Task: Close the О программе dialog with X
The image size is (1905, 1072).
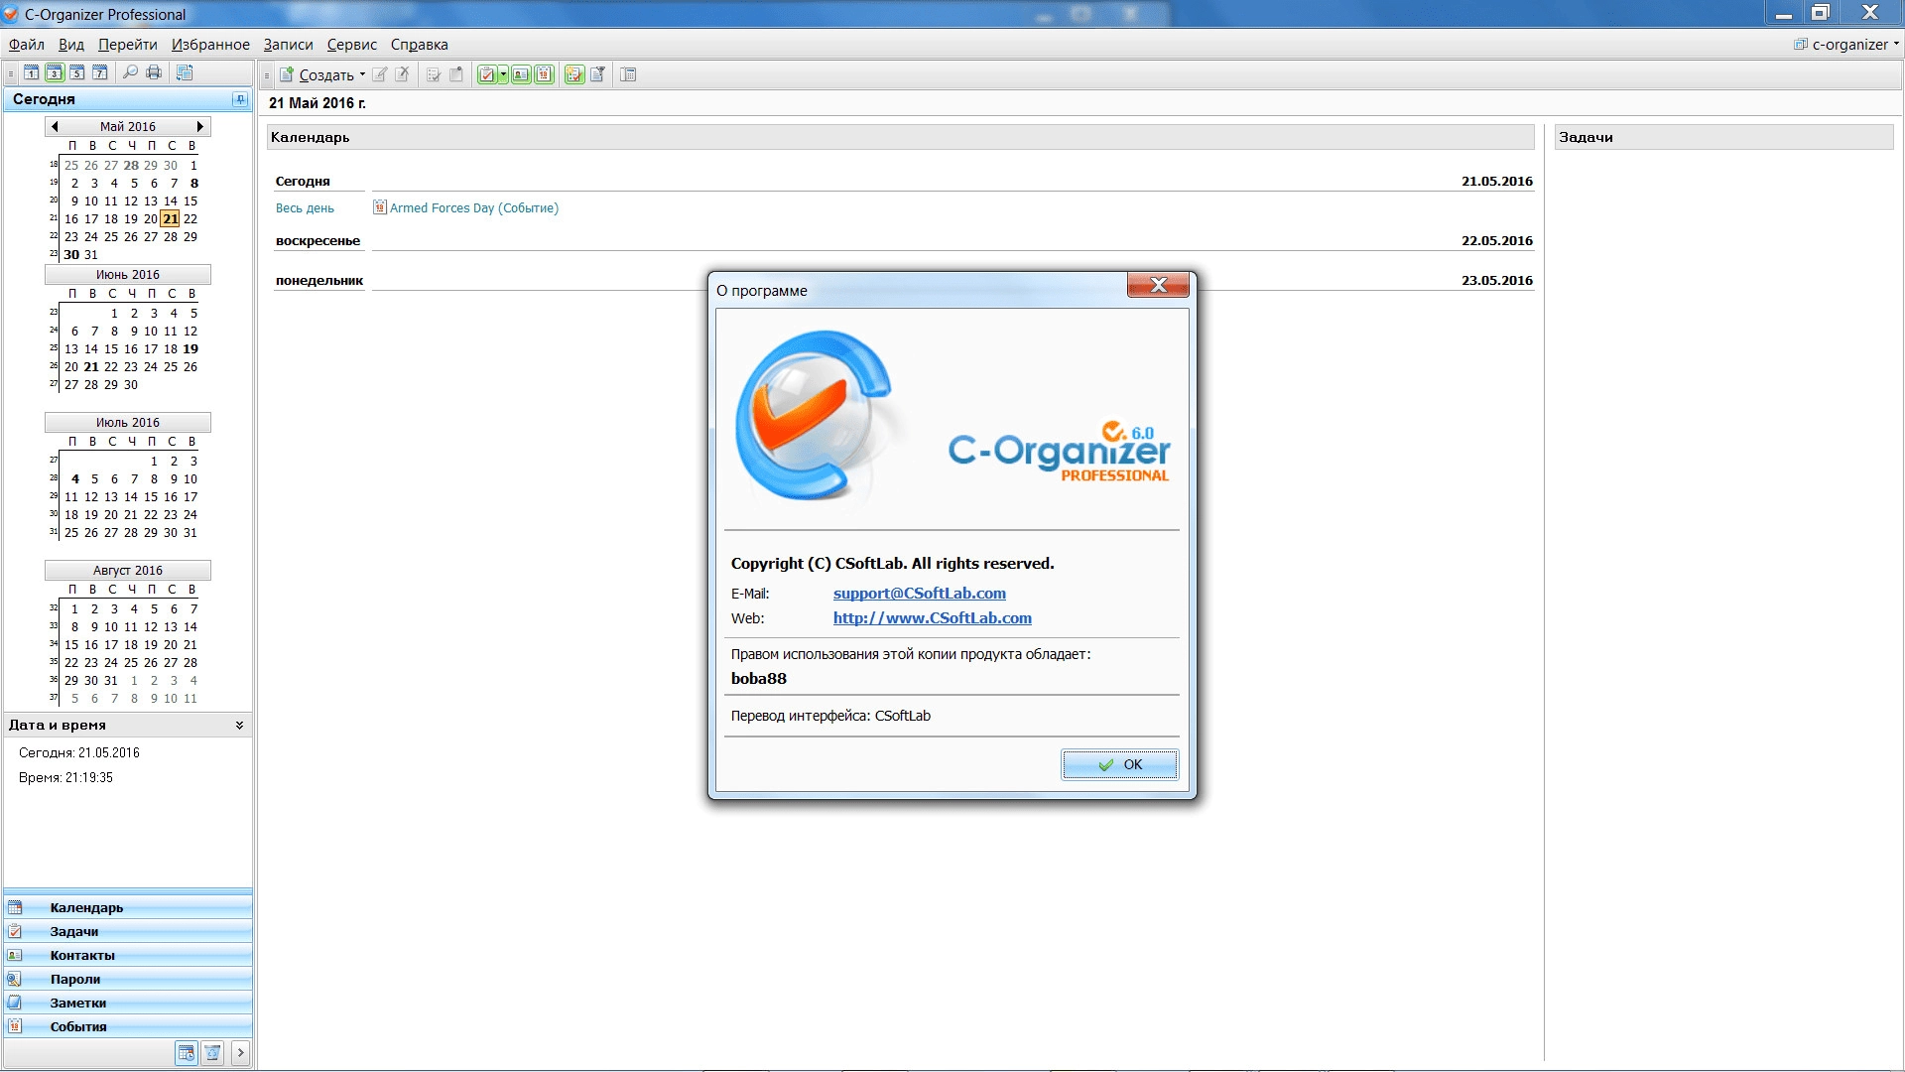Action: (1158, 285)
